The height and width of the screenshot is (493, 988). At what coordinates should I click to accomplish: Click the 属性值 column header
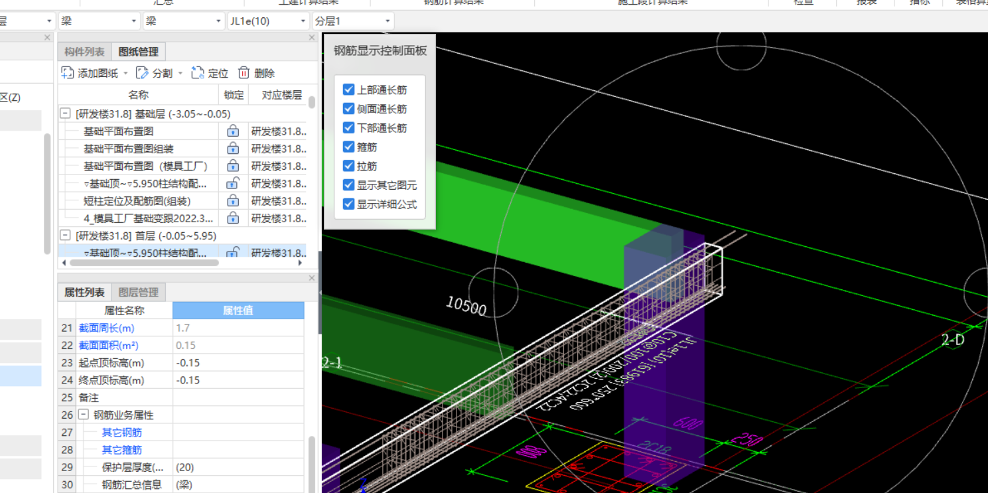coord(238,311)
